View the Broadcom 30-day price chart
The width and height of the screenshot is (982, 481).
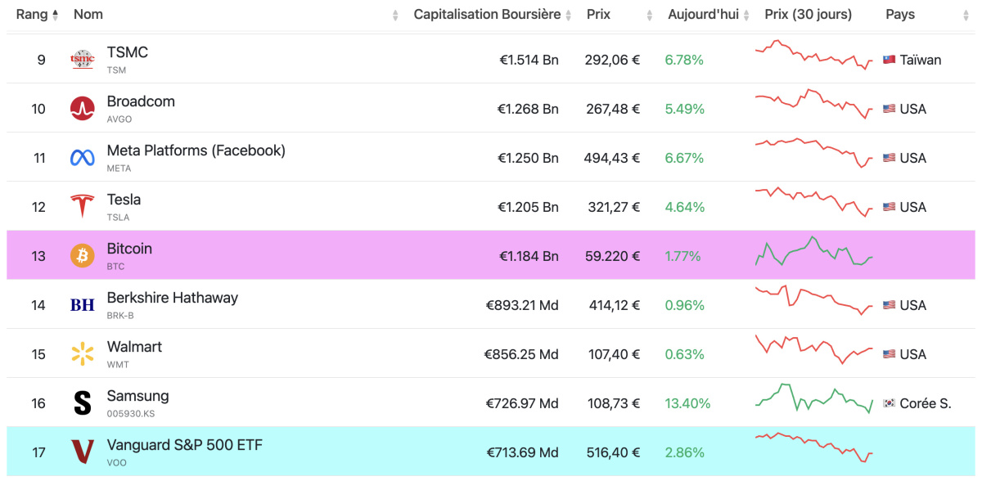coord(814,104)
